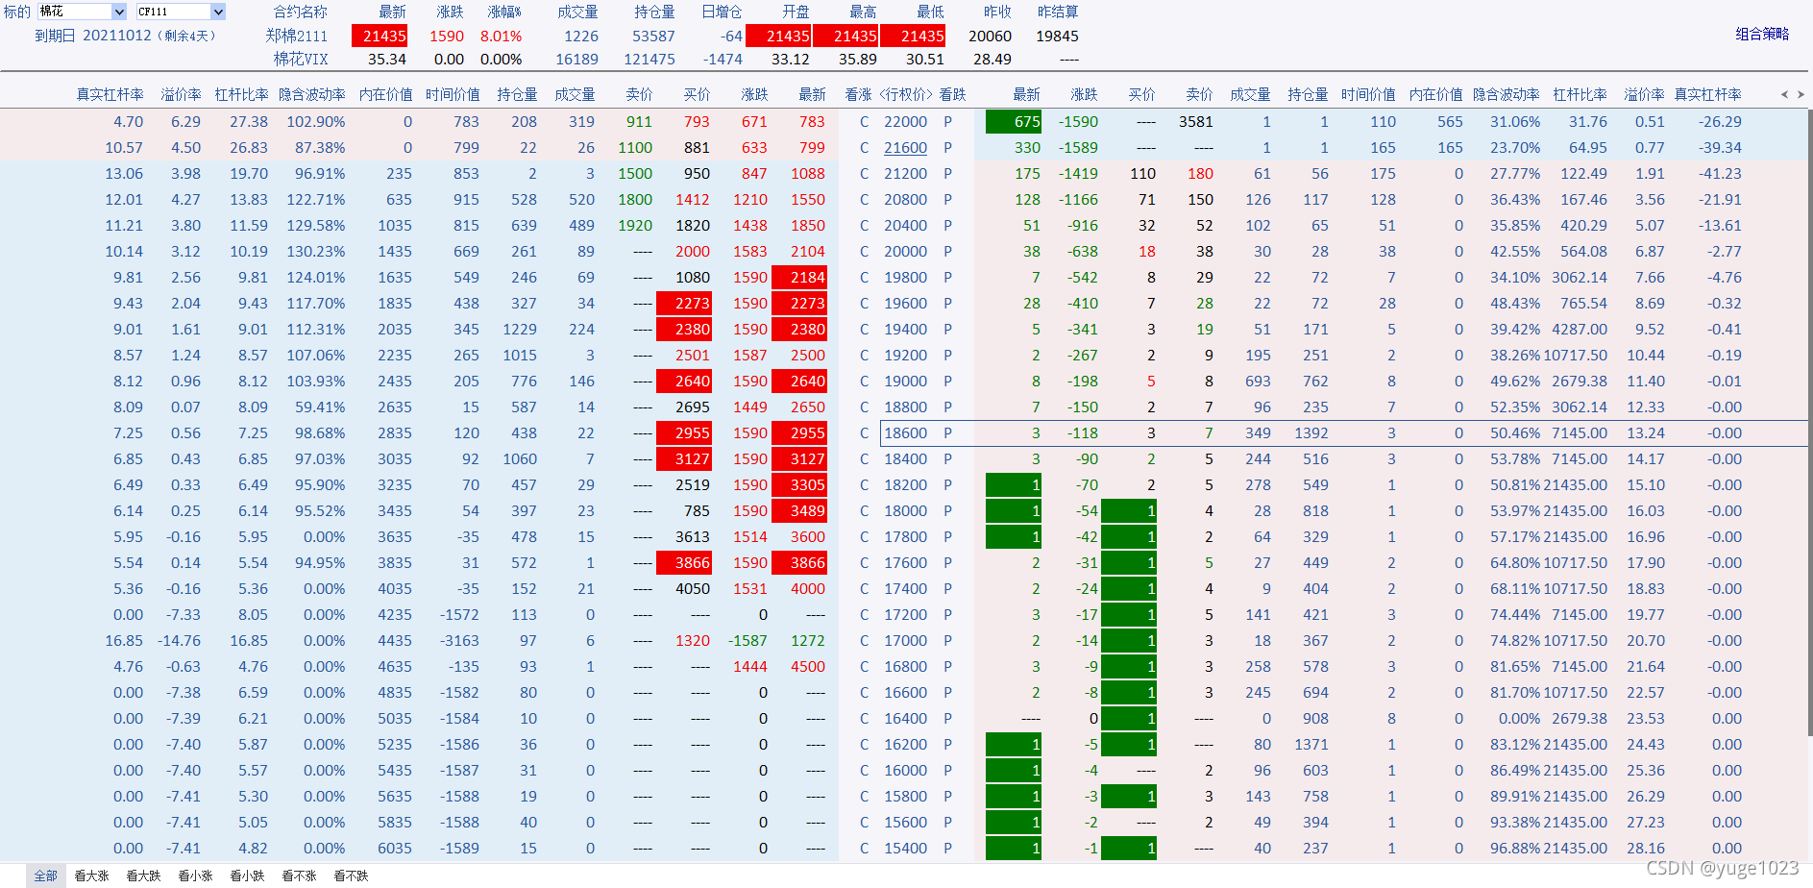Click the 看跌 put header

pos(952,94)
